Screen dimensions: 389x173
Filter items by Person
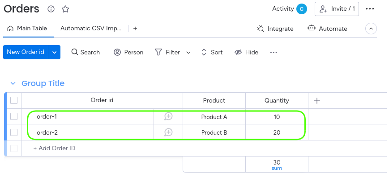(x=128, y=52)
